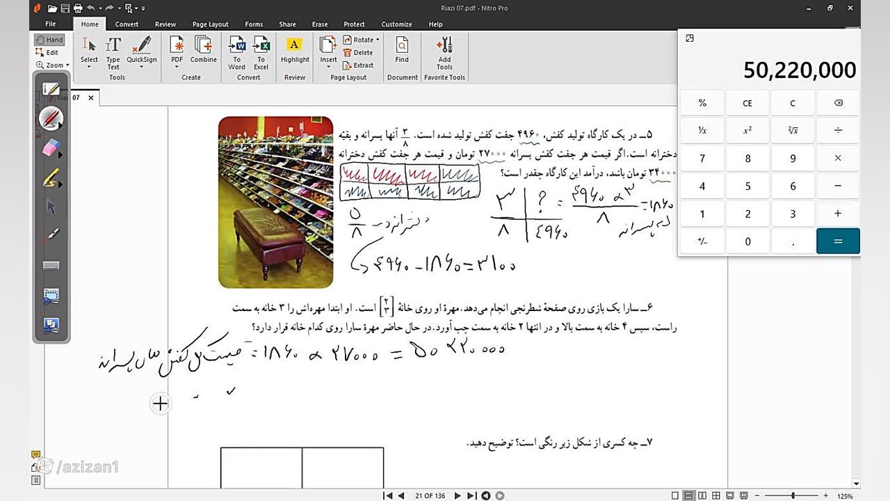Toggle calculator keep on top icon

(x=690, y=38)
